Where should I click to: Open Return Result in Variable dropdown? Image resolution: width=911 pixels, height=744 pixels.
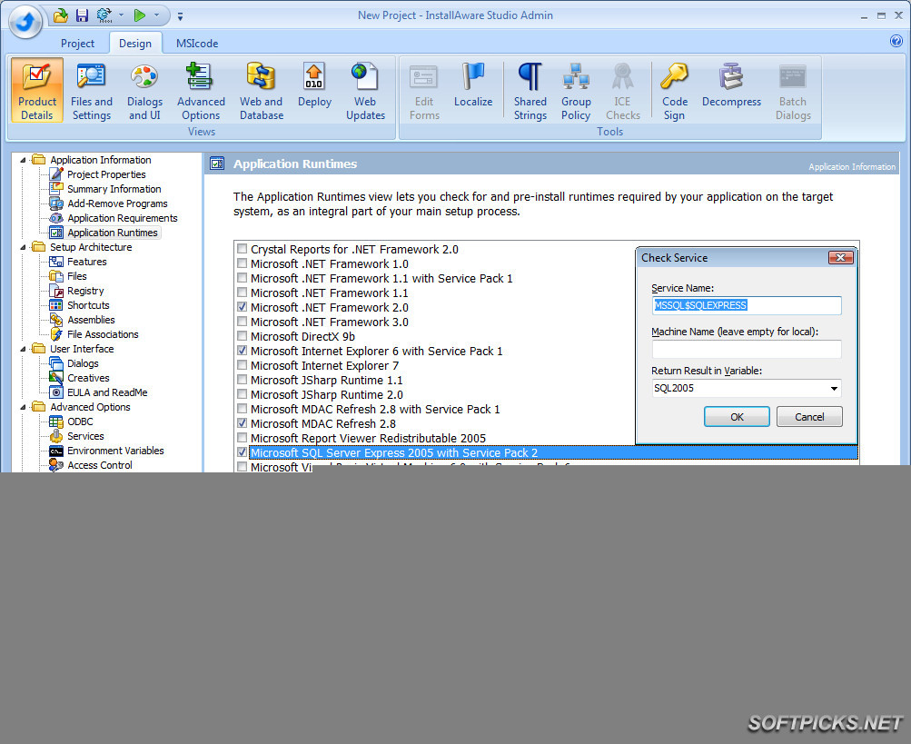pyautogui.click(x=834, y=388)
